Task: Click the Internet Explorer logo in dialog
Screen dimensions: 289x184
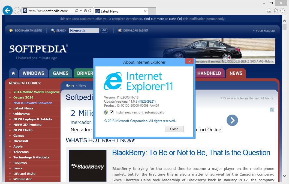Action: pos(113,81)
